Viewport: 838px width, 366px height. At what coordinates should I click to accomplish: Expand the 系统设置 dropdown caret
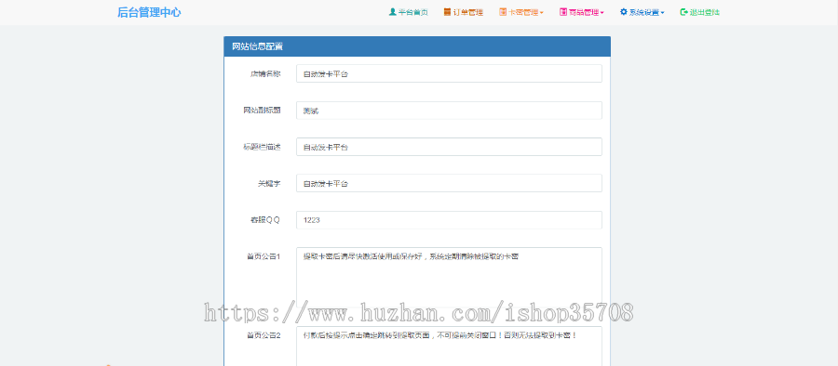pos(662,13)
